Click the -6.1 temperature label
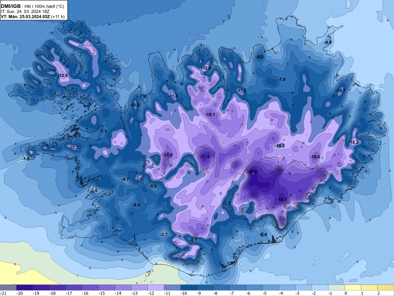 (x=193, y=240)
